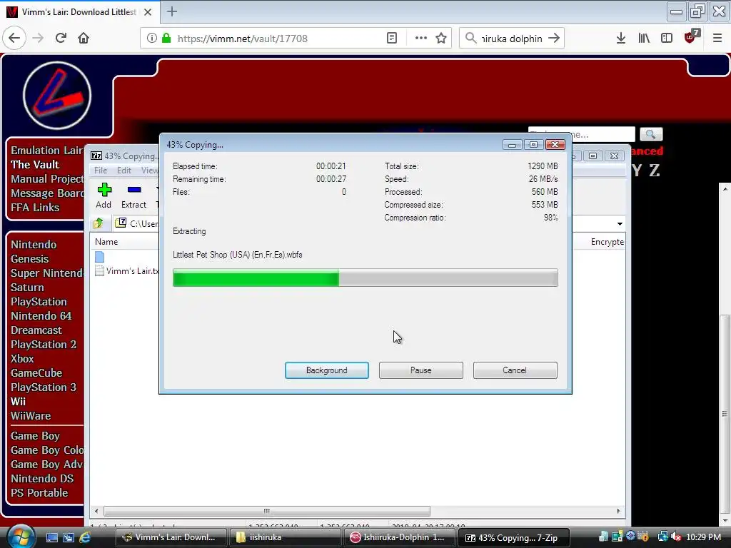
Task: Open the WiiWare link
Action: pyautogui.click(x=31, y=416)
